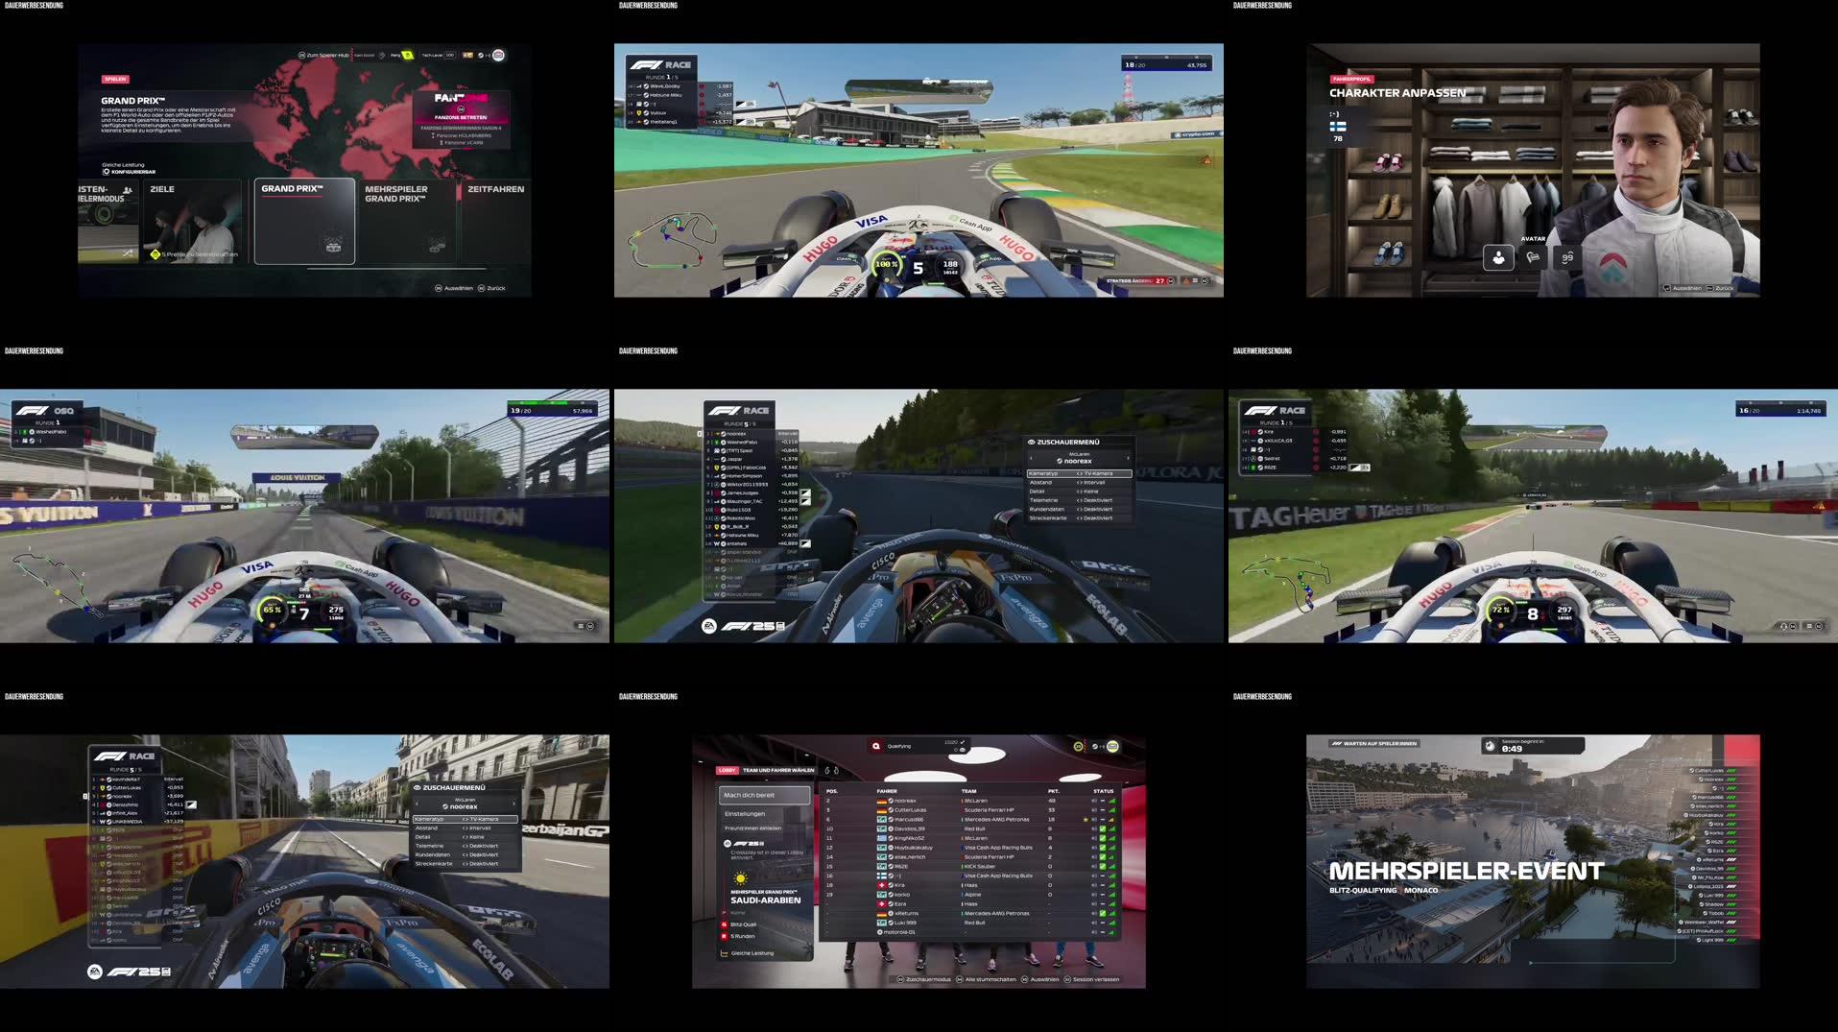Screen dimensions: 1838x1032
Task: Select the Avatar icon under the character model
Action: coord(1497,257)
